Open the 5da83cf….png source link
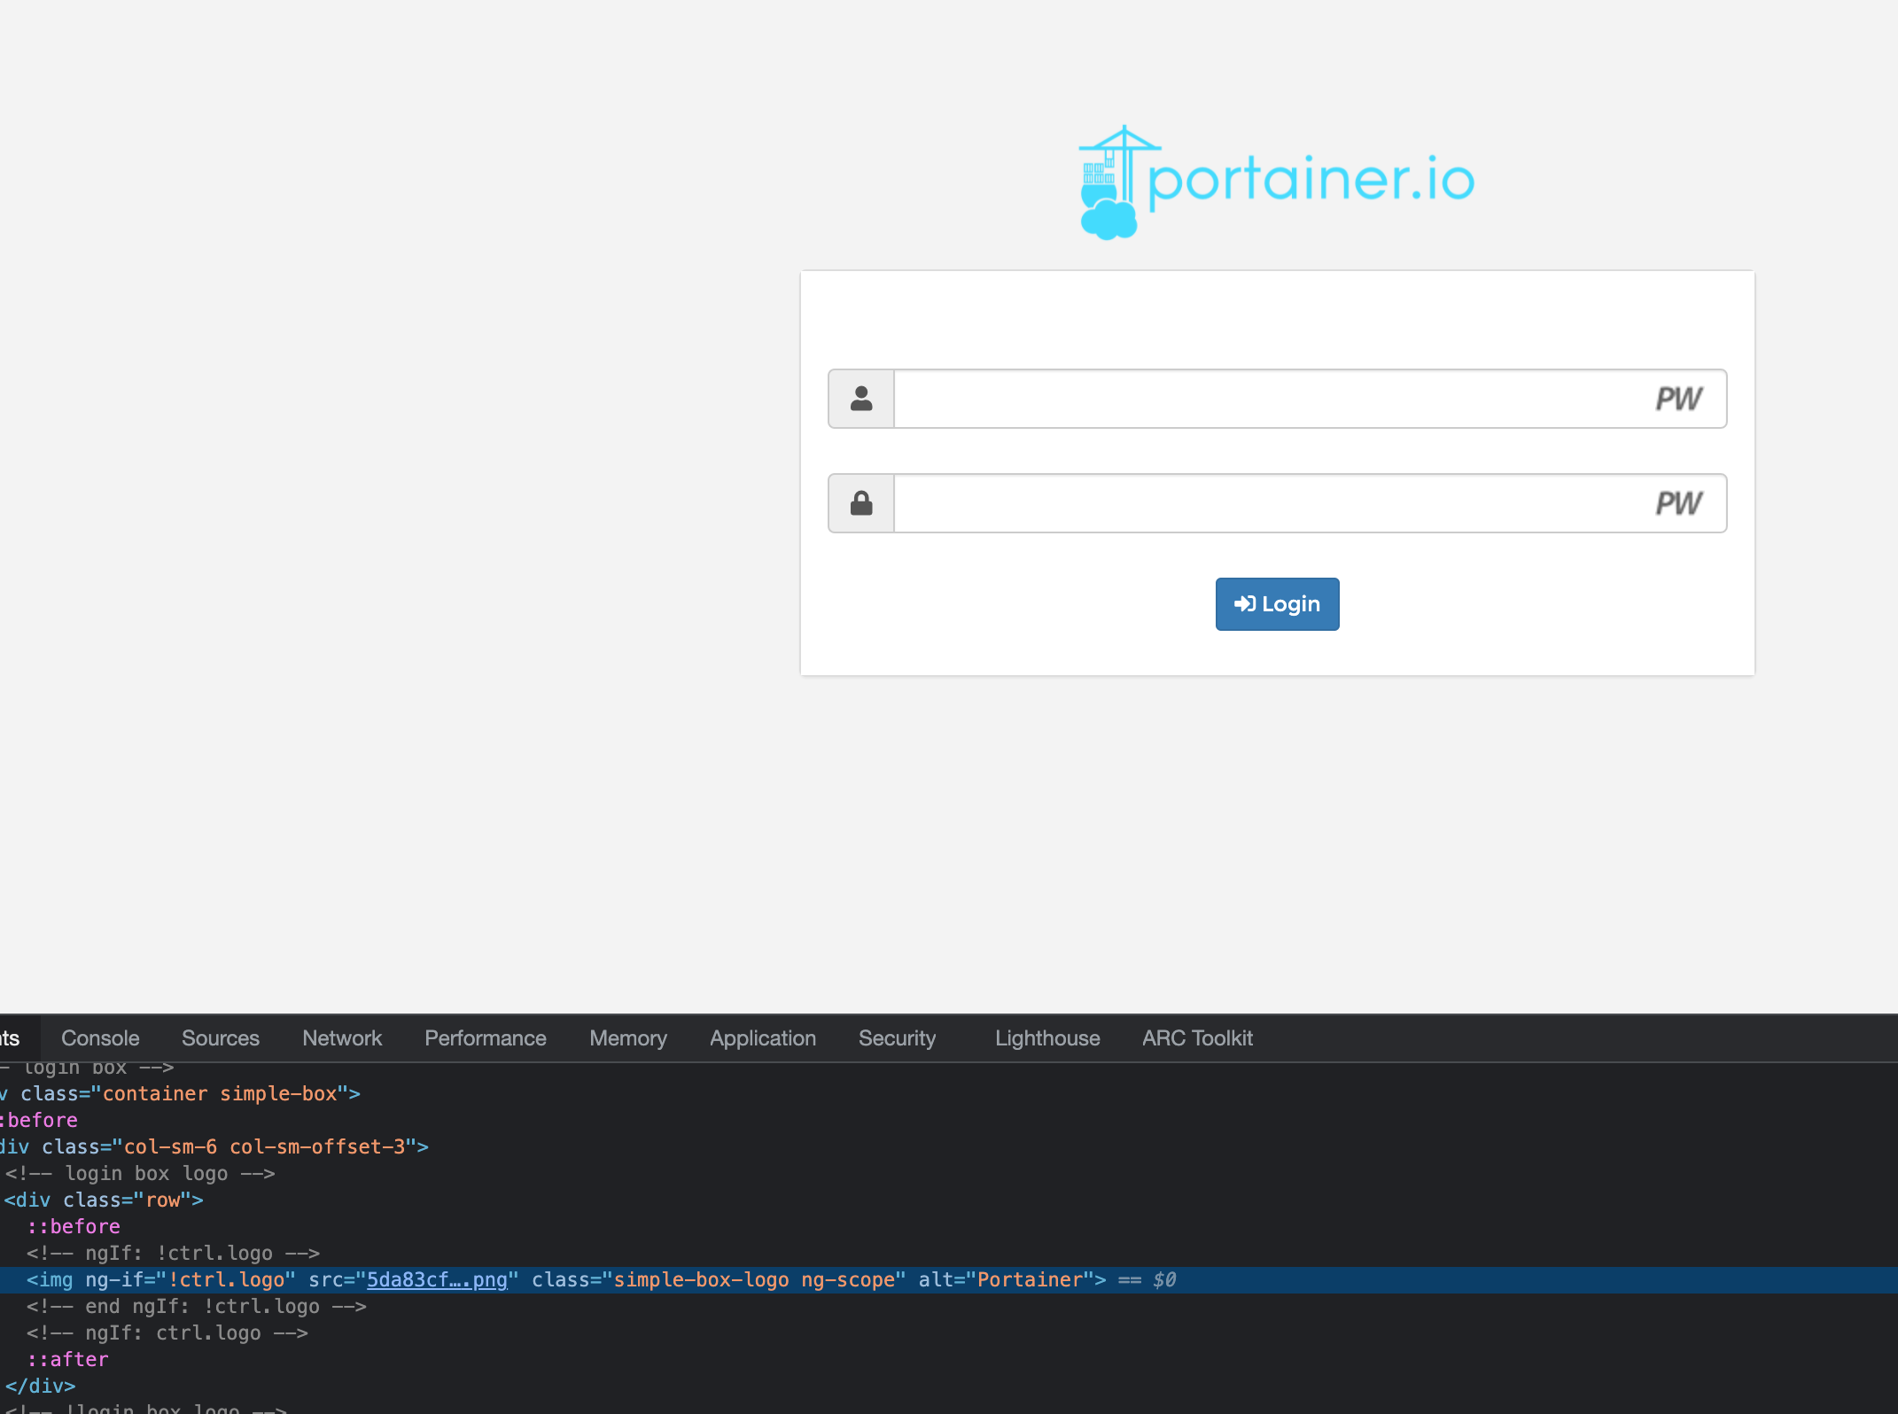This screenshot has width=1898, height=1414. pos(436,1279)
